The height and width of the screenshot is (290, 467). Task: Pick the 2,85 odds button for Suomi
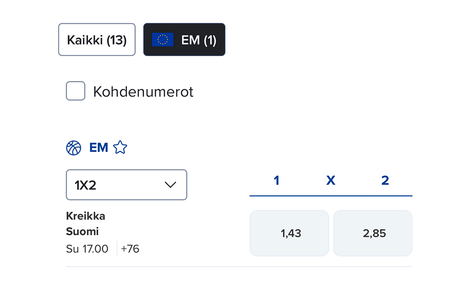[373, 234]
